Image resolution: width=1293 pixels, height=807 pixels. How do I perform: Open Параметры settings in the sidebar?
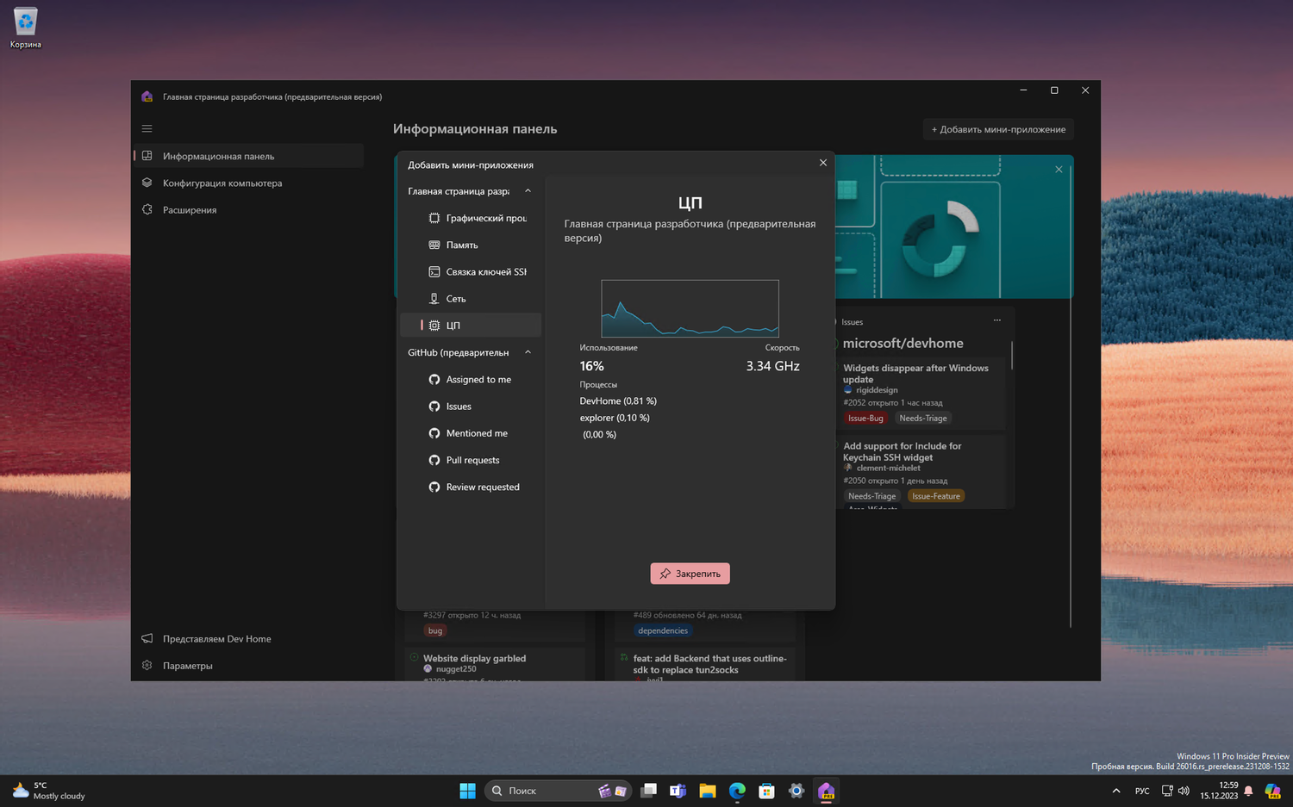pyautogui.click(x=248, y=665)
